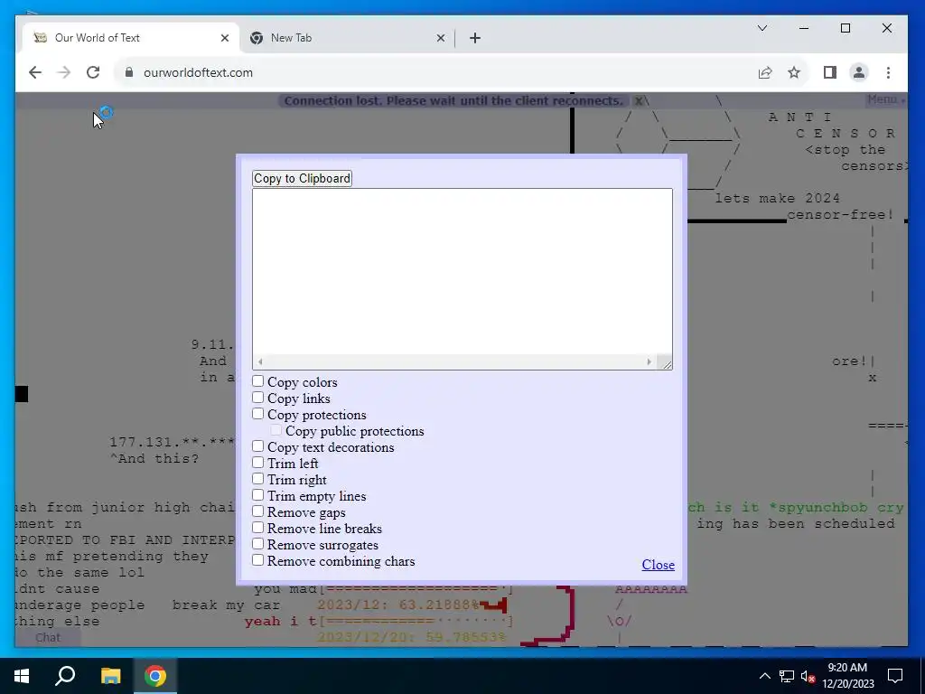Open Chrome three-dot menu
This screenshot has height=694, width=925.
[888, 72]
